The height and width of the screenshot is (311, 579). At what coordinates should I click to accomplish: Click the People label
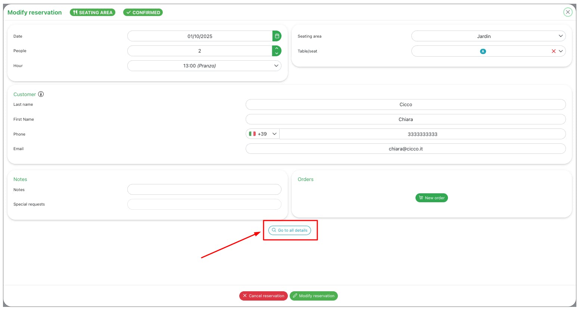click(20, 51)
